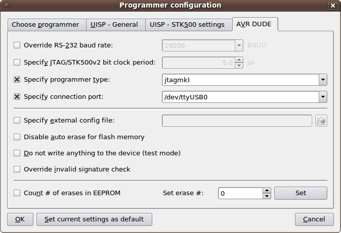The image size is (341, 233).
Task: Click the window menu icon in title bar
Action: (x=8, y=6)
